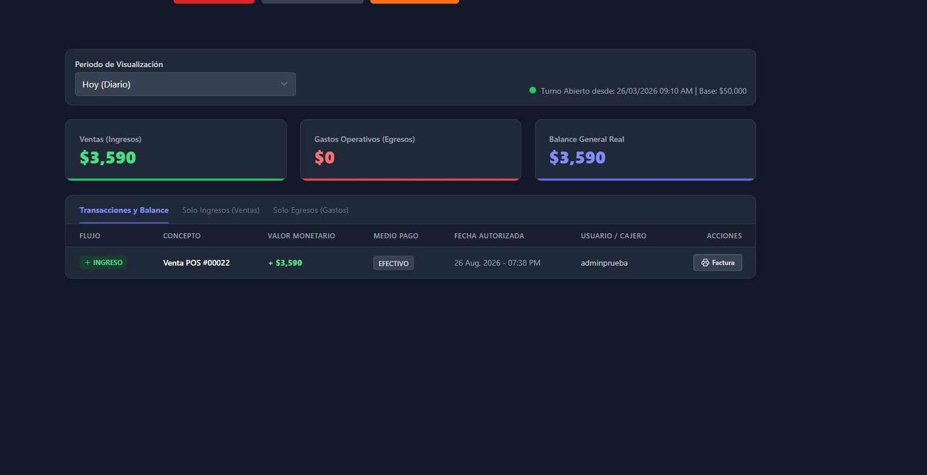Select the Venta POS #00022 concept cell
The image size is (927, 475).
click(x=196, y=263)
